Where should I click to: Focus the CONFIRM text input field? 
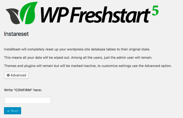[28, 100]
